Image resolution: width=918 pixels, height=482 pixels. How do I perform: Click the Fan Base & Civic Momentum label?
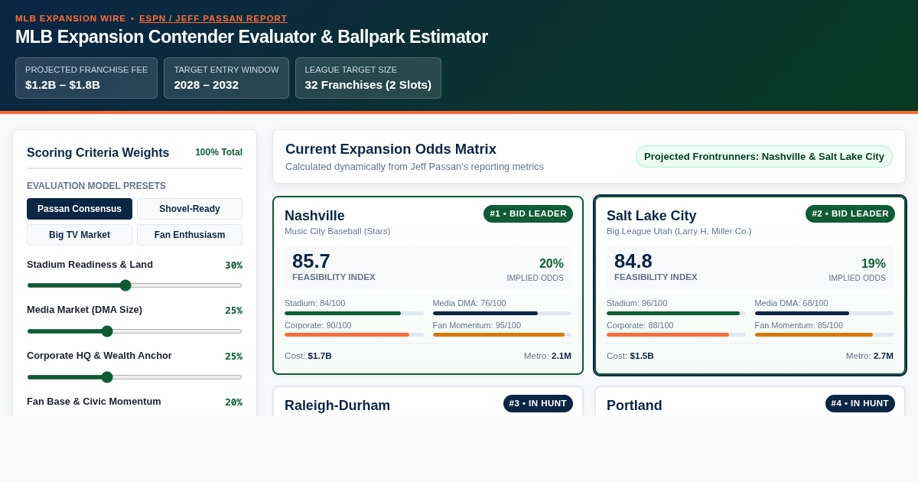pos(94,401)
